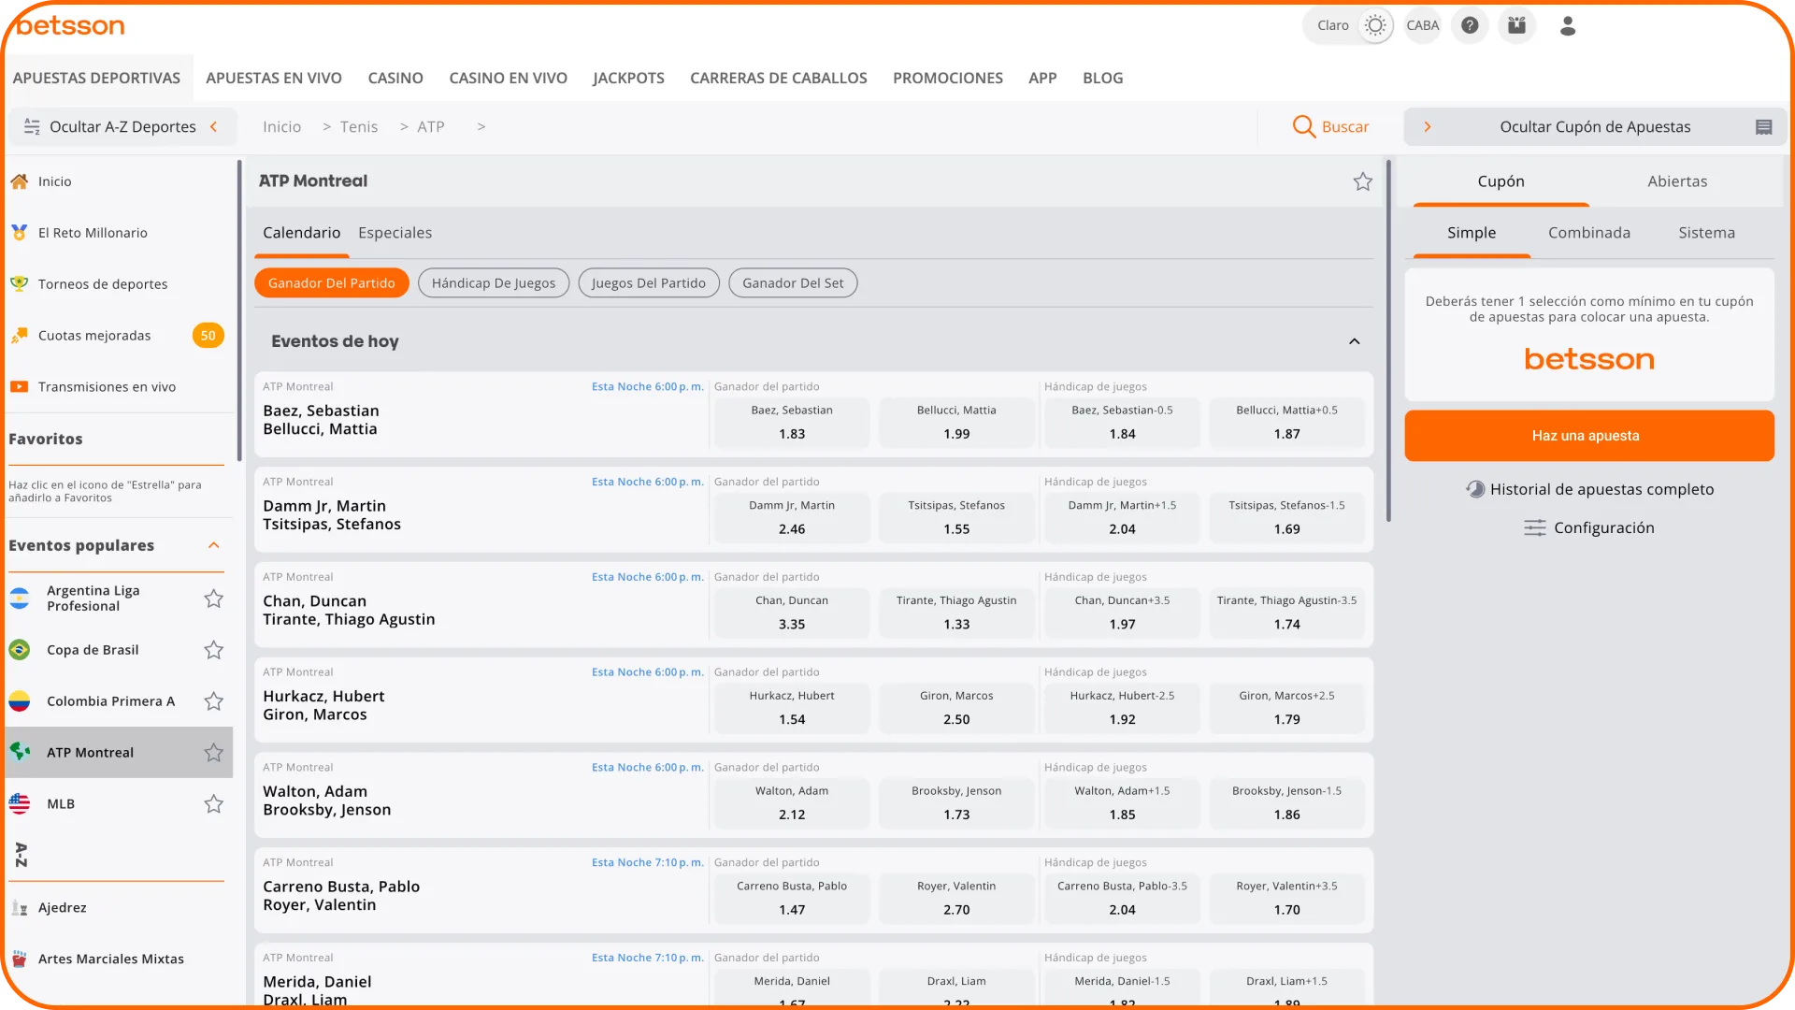Screen dimensions: 1795x1010
Task: Select Calendario tab
Action: point(301,232)
